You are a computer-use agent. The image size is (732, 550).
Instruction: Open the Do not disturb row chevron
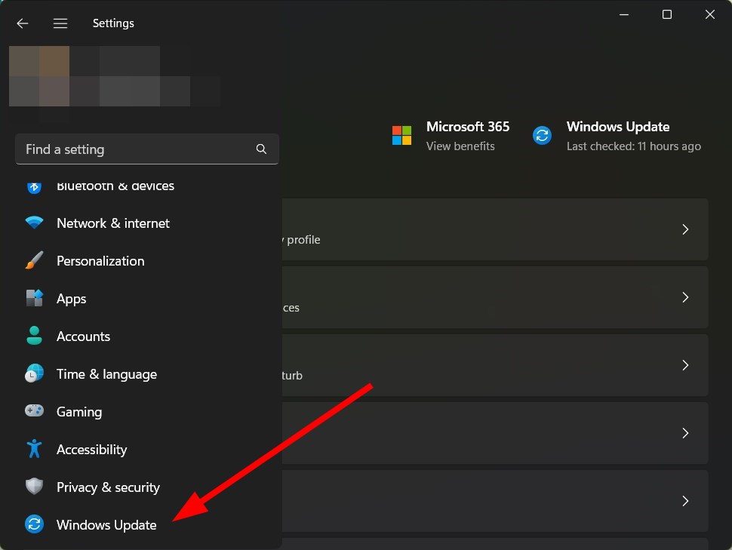pos(685,365)
